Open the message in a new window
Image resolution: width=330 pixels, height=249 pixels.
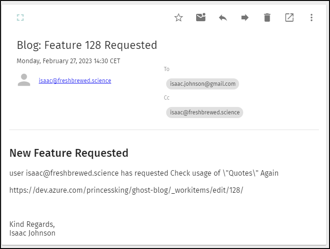click(289, 18)
